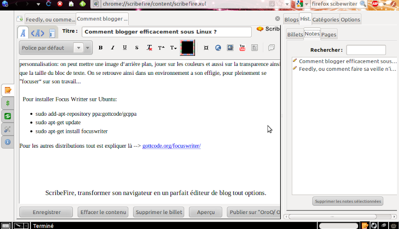Insert a YouTube video
The height and width of the screenshot is (229, 399).
tap(242, 47)
